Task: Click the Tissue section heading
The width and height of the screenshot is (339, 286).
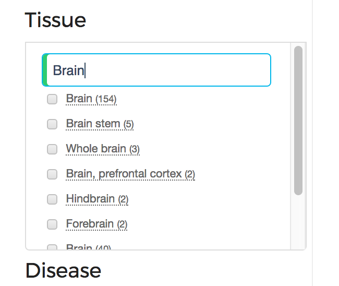Action: point(56,20)
